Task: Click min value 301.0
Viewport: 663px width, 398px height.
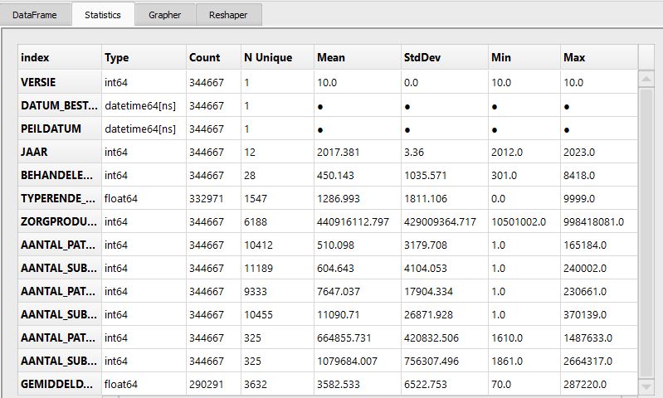Action: (504, 175)
